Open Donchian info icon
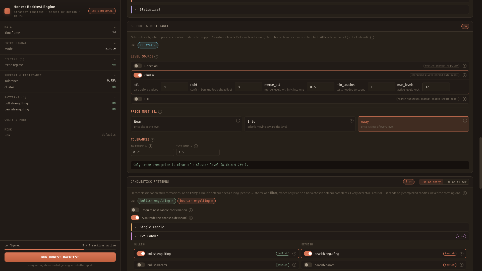Screen dimensions: 482x271 [464, 66]
